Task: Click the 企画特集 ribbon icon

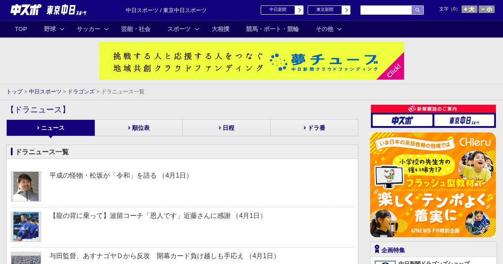Action: point(377,249)
